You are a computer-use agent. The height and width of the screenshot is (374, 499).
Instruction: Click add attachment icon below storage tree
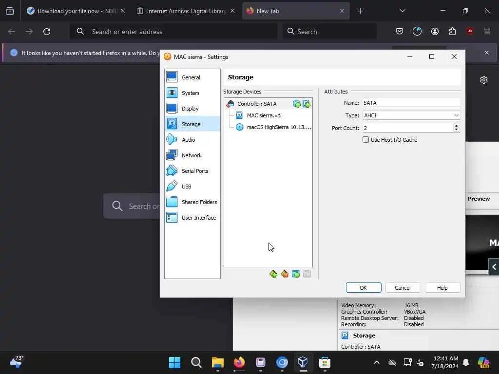[x=296, y=274]
